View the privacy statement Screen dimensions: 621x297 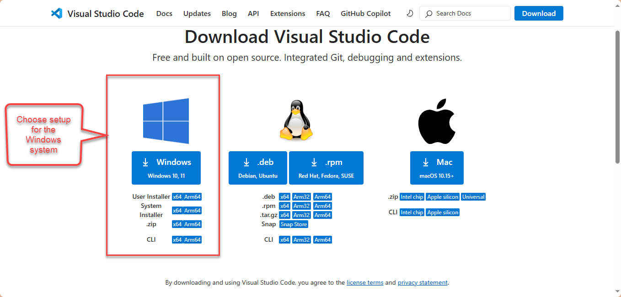pos(423,282)
